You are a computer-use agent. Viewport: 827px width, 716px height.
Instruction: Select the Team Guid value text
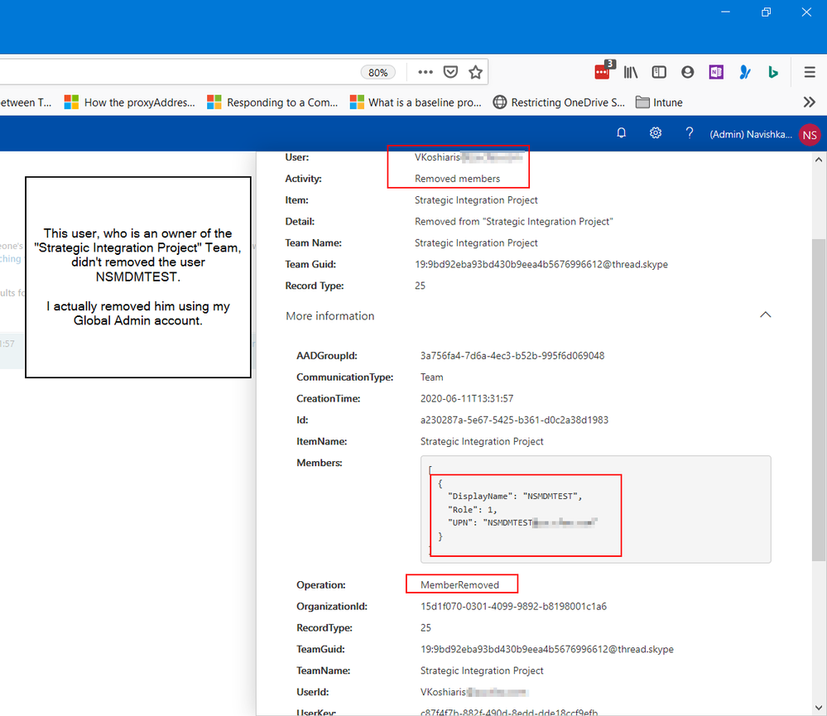[541, 264]
